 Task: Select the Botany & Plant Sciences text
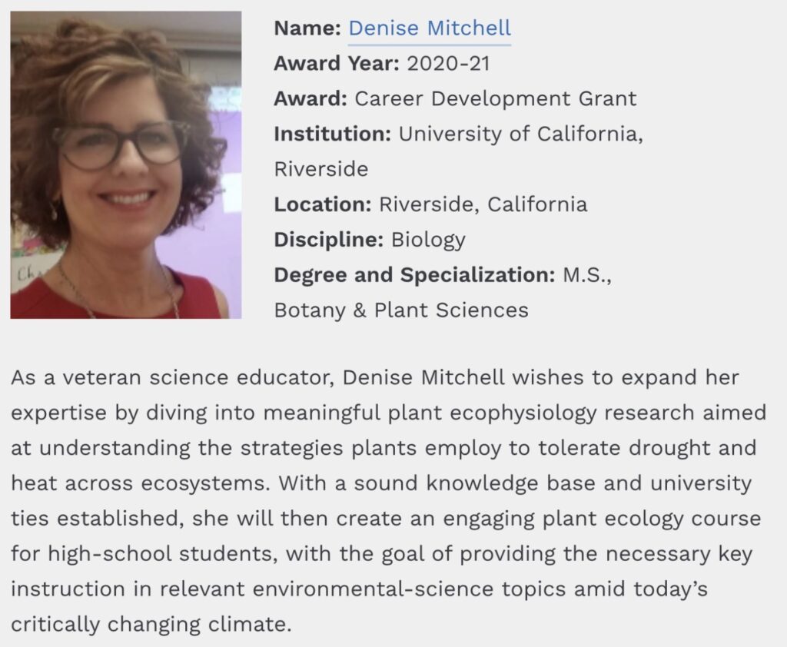401,310
